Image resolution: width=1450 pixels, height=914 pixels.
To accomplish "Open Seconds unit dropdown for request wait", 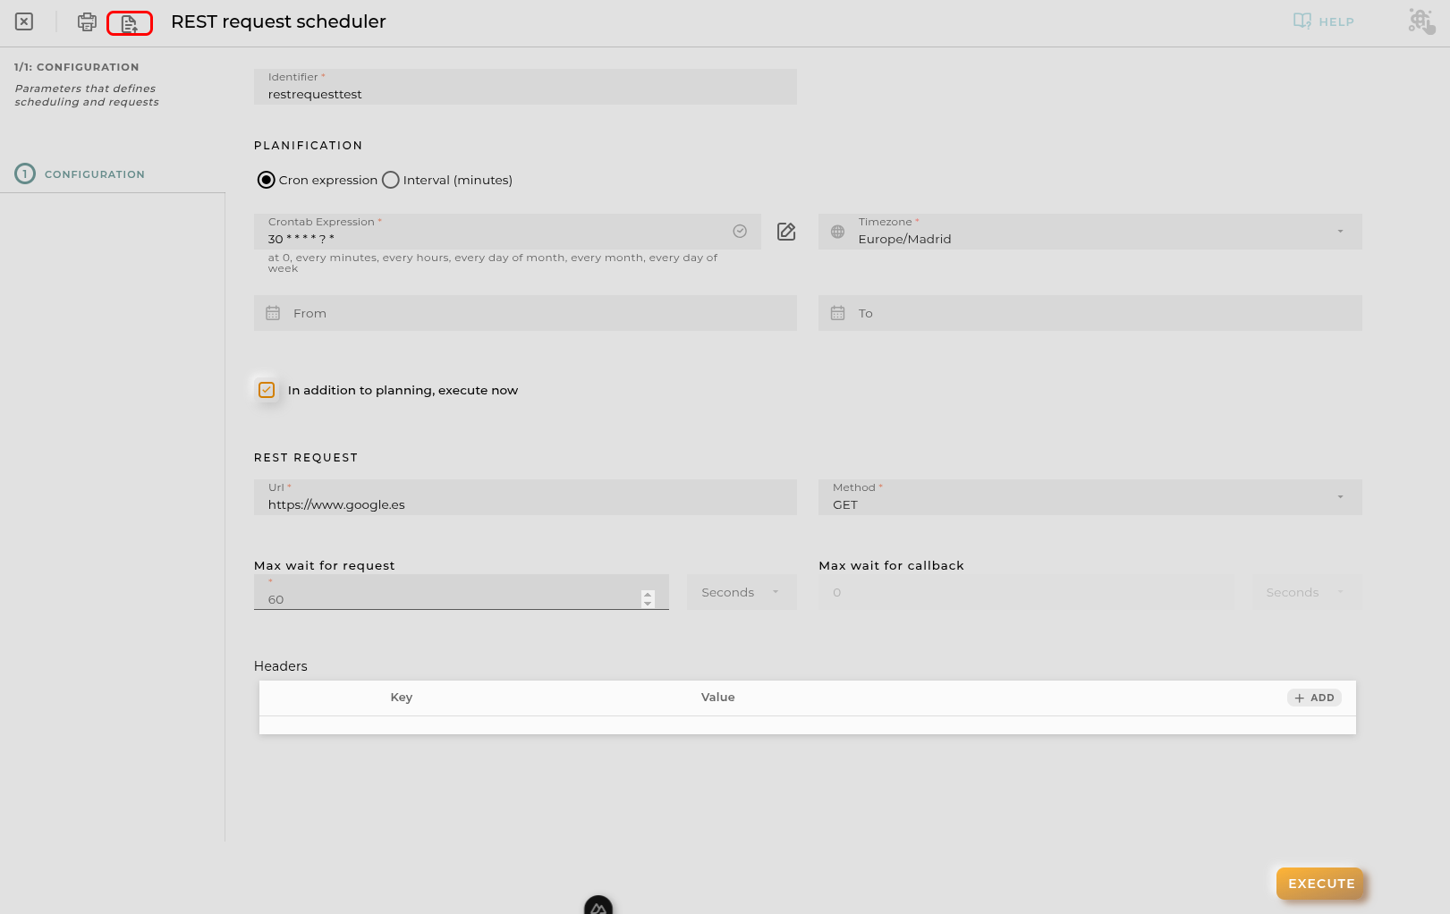I will pyautogui.click(x=742, y=592).
